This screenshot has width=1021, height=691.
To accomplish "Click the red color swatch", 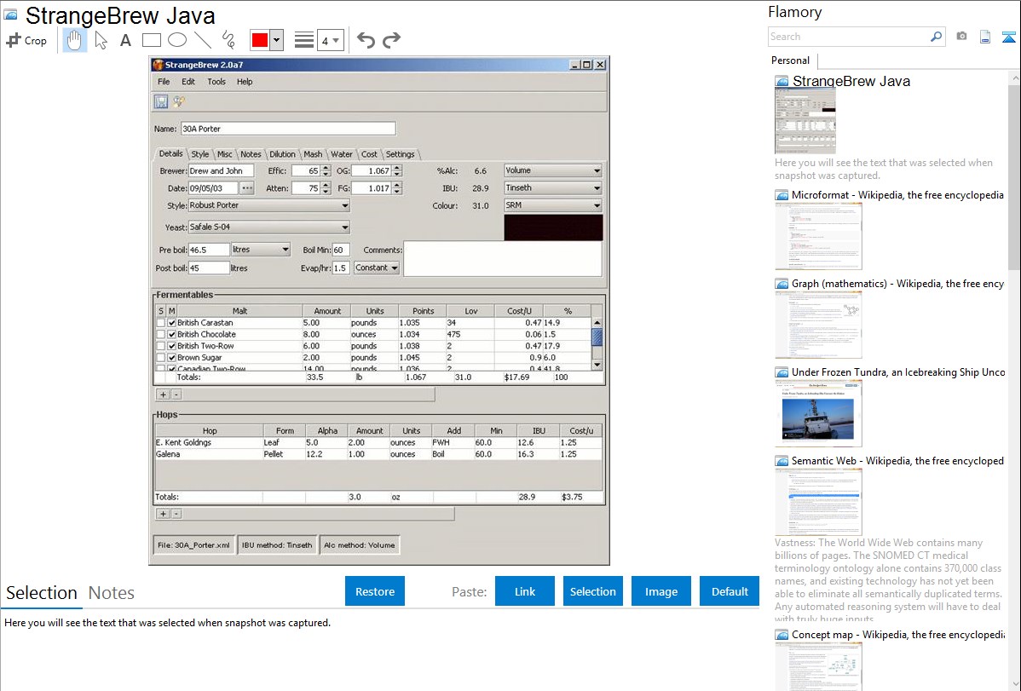I will [x=260, y=40].
